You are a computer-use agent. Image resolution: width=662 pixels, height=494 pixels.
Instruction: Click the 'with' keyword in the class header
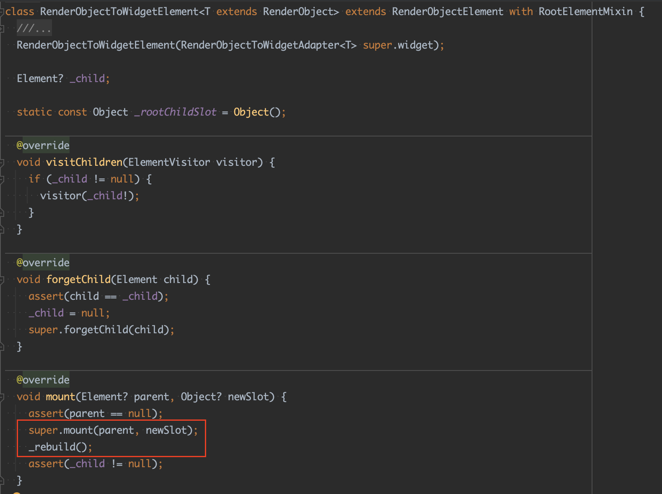pyautogui.click(x=521, y=11)
